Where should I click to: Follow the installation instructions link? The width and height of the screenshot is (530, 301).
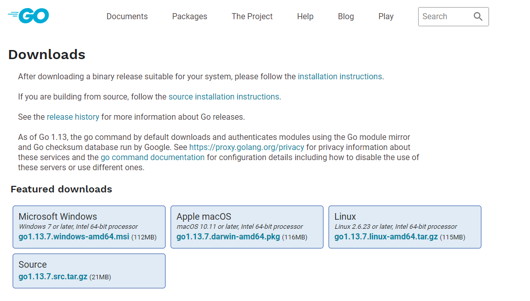click(x=340, y=77)
